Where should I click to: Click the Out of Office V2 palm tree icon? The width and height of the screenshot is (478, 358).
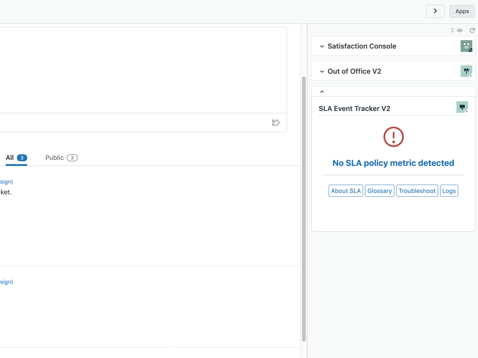tap(466, 71)
